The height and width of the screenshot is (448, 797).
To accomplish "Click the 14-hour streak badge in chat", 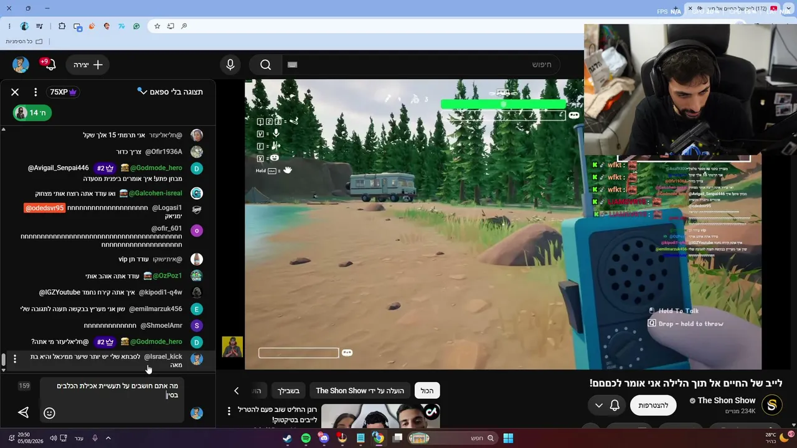I will (32, 113).
